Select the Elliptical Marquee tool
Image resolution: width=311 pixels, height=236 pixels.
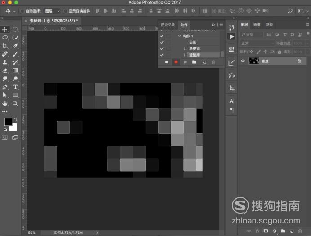[15, 30]
